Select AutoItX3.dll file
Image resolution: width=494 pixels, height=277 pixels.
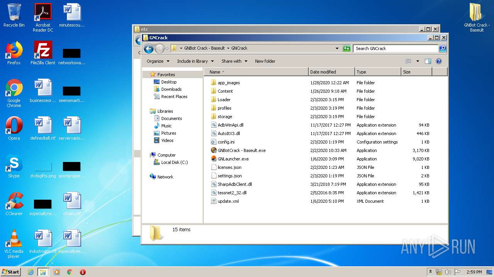(225, 133)
